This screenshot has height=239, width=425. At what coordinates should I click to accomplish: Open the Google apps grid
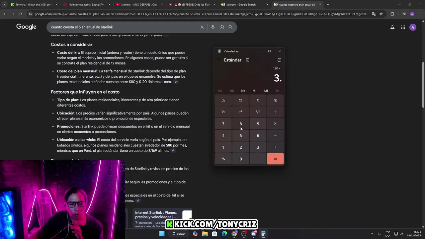(x=403, y=27)
